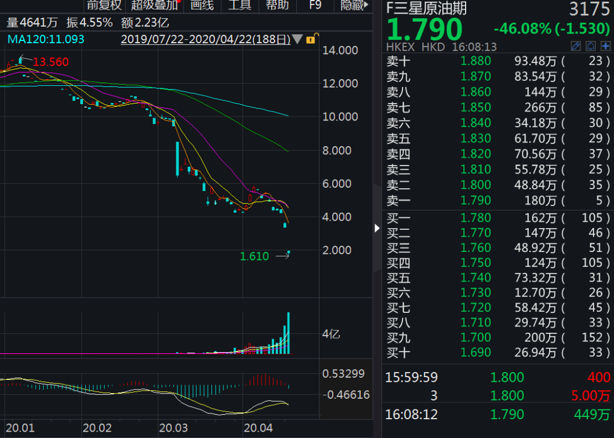Select the 买六 bid row at 1.730
The width and height of the screenshot is (614, 438).
coord(497,292)
